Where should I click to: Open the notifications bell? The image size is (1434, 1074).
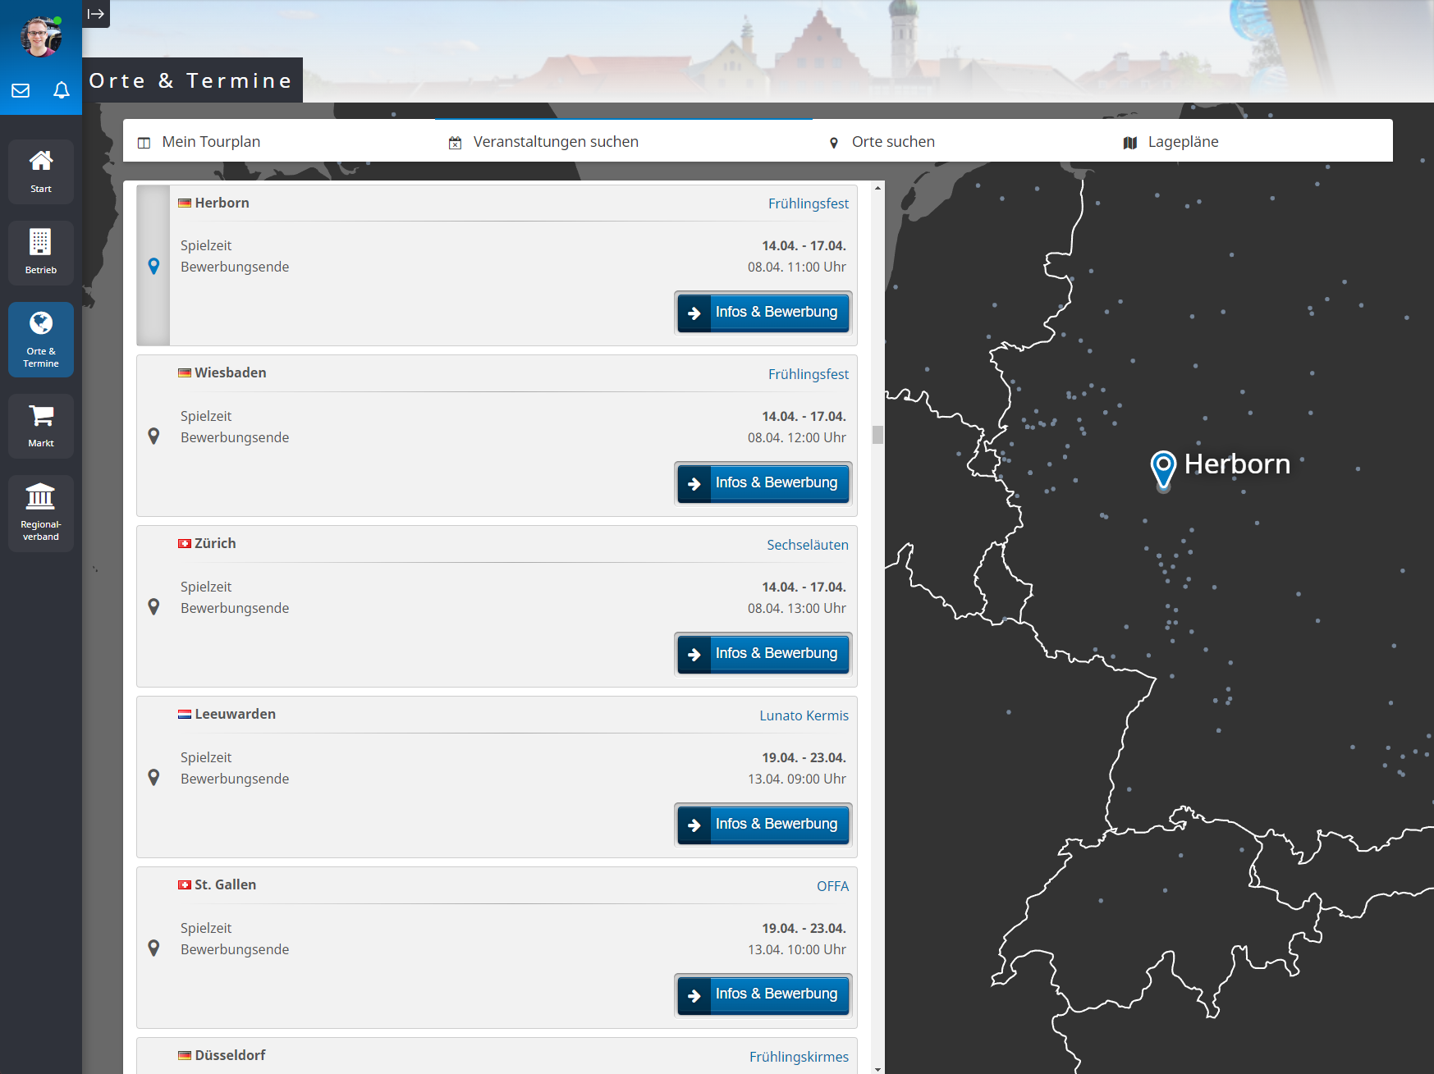(62, 90)
